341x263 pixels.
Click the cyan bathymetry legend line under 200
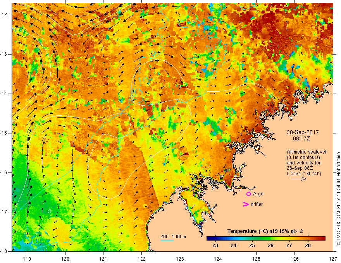coord(167,241)
